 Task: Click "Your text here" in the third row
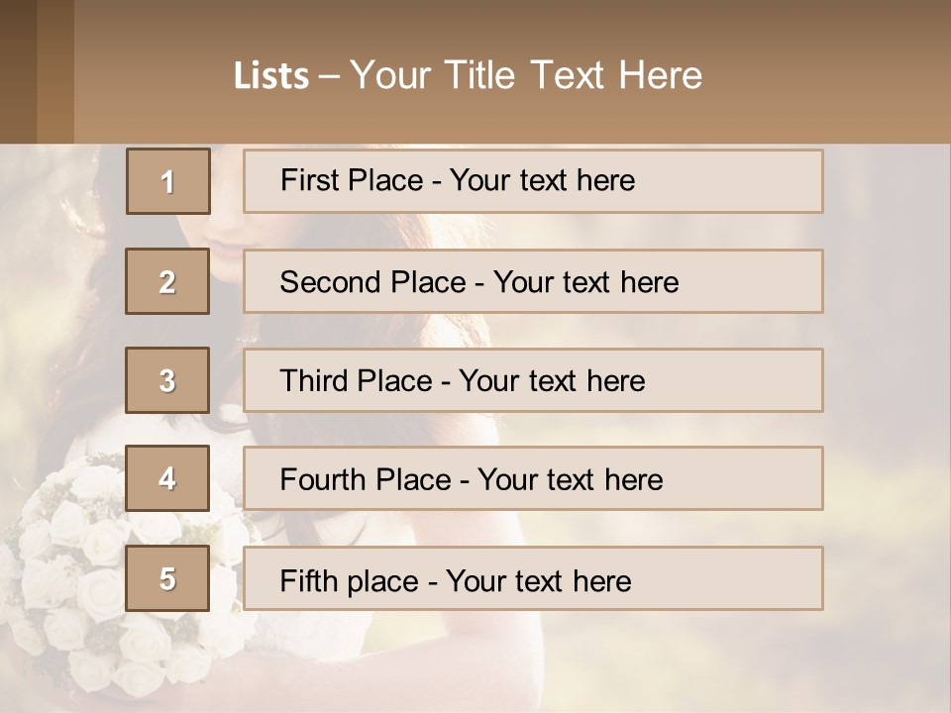(x=552, y=380)
